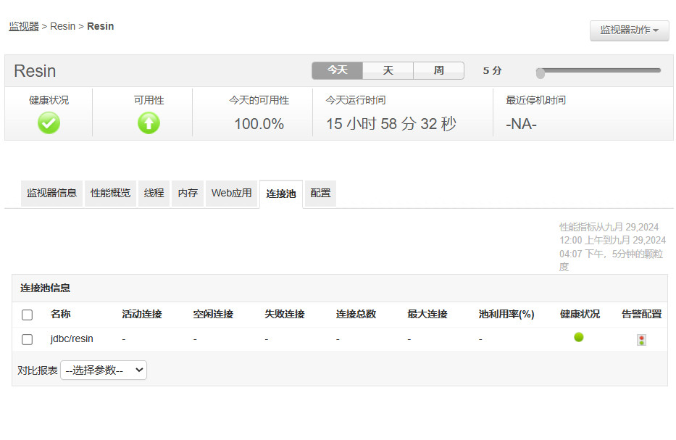Click the table's 健康状况 column header
Viewport: 676px width, 440px height.
(580, 314)
